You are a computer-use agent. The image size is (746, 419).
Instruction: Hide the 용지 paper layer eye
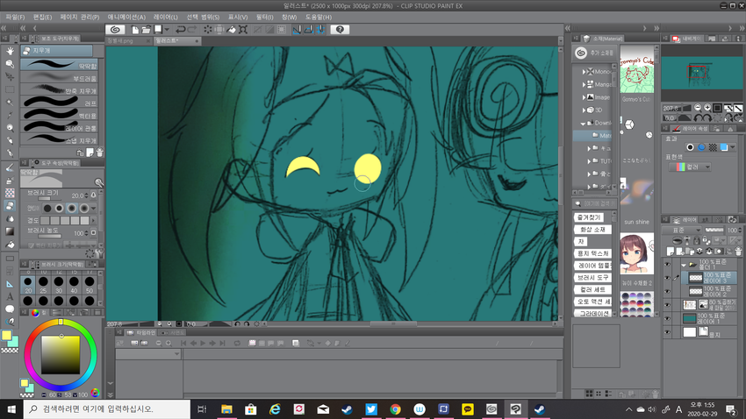pos(667,332)
